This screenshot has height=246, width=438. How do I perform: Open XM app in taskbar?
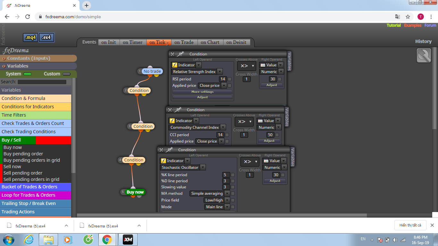pos(128,239)
